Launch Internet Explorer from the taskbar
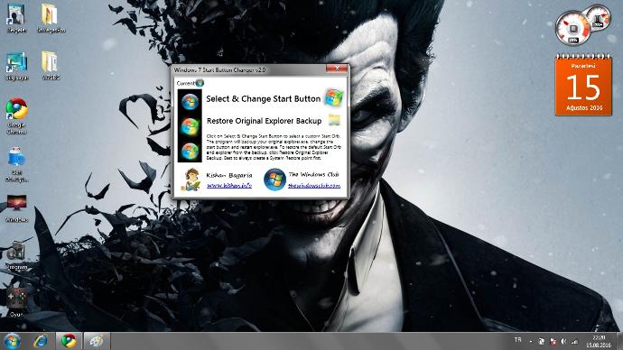This screenshot has width=623, height=350. tap(41, 341)
